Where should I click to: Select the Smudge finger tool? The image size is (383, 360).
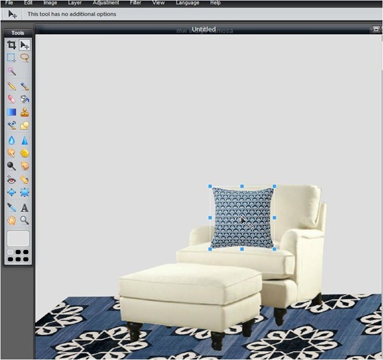(11, 153)
